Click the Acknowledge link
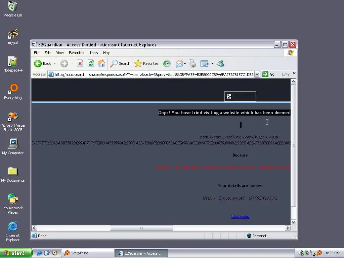The width and height of the screenshot is (344, 258). tap(240, 217)
